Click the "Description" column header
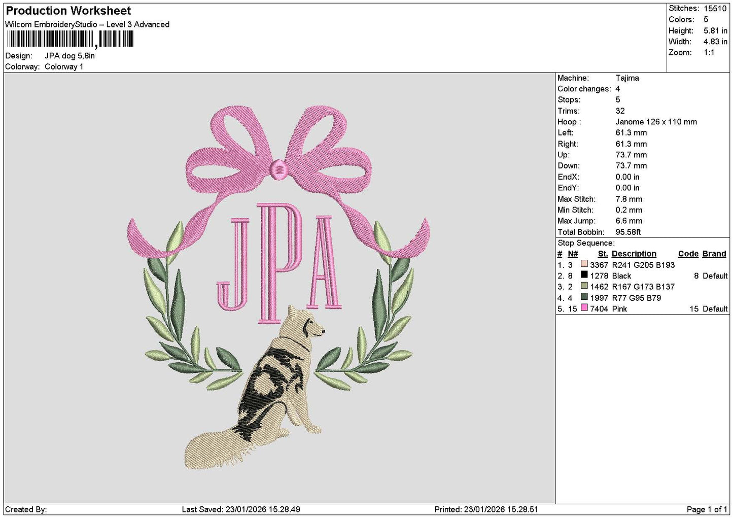The image size is (733, 518). pos(634,254)
